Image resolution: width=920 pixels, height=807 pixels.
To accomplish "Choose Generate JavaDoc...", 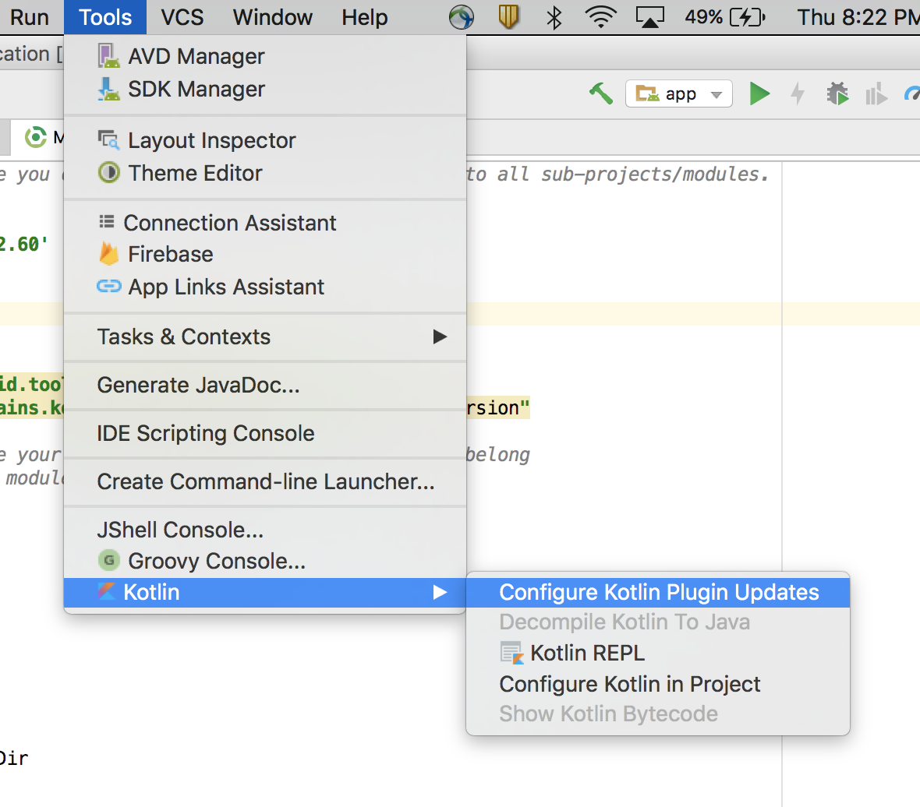I will (x=264, y=385).
